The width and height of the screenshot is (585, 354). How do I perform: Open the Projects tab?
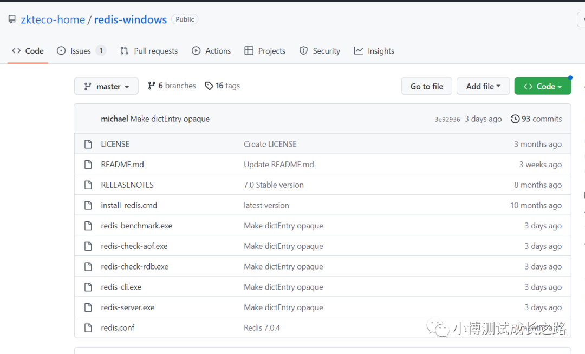coord(265,51)
